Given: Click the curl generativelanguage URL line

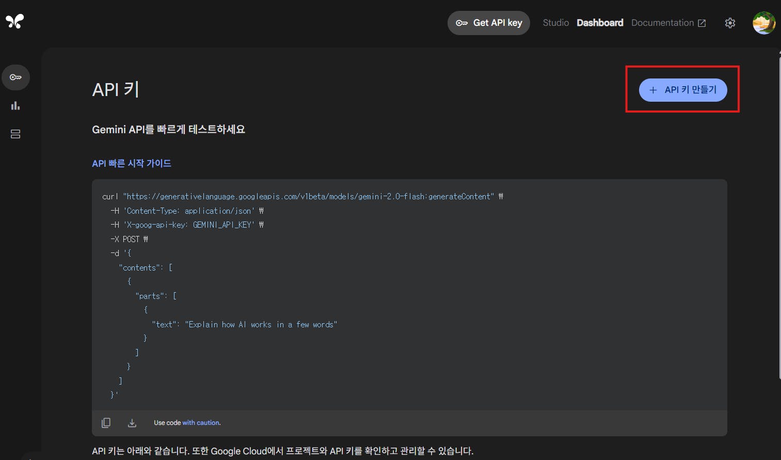Looking at the screenshot, I should (302, 197).
